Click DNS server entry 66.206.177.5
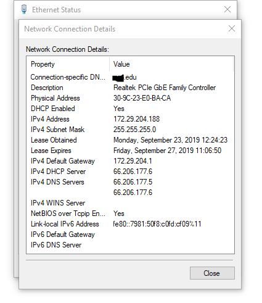 (x=133, y=182)
